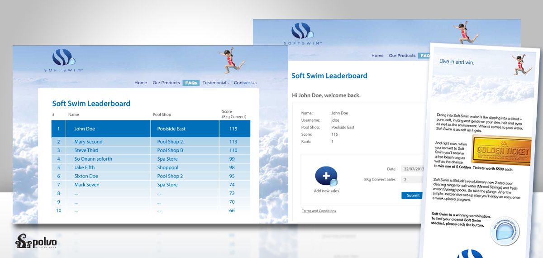Click the Submit button
Image resolution: width=543 pixels, height=258 pixels.
(413, 196)
